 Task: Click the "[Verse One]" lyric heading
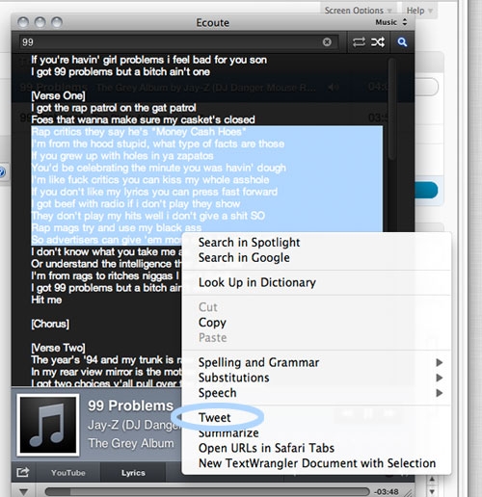pyautogui.click(x=58, y=95)
